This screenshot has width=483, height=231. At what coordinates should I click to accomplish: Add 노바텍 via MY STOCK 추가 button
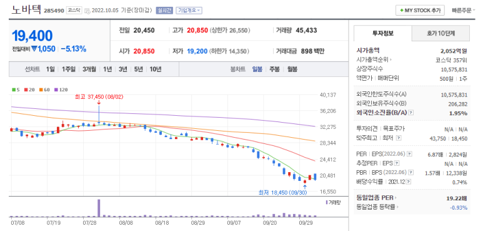420,10
